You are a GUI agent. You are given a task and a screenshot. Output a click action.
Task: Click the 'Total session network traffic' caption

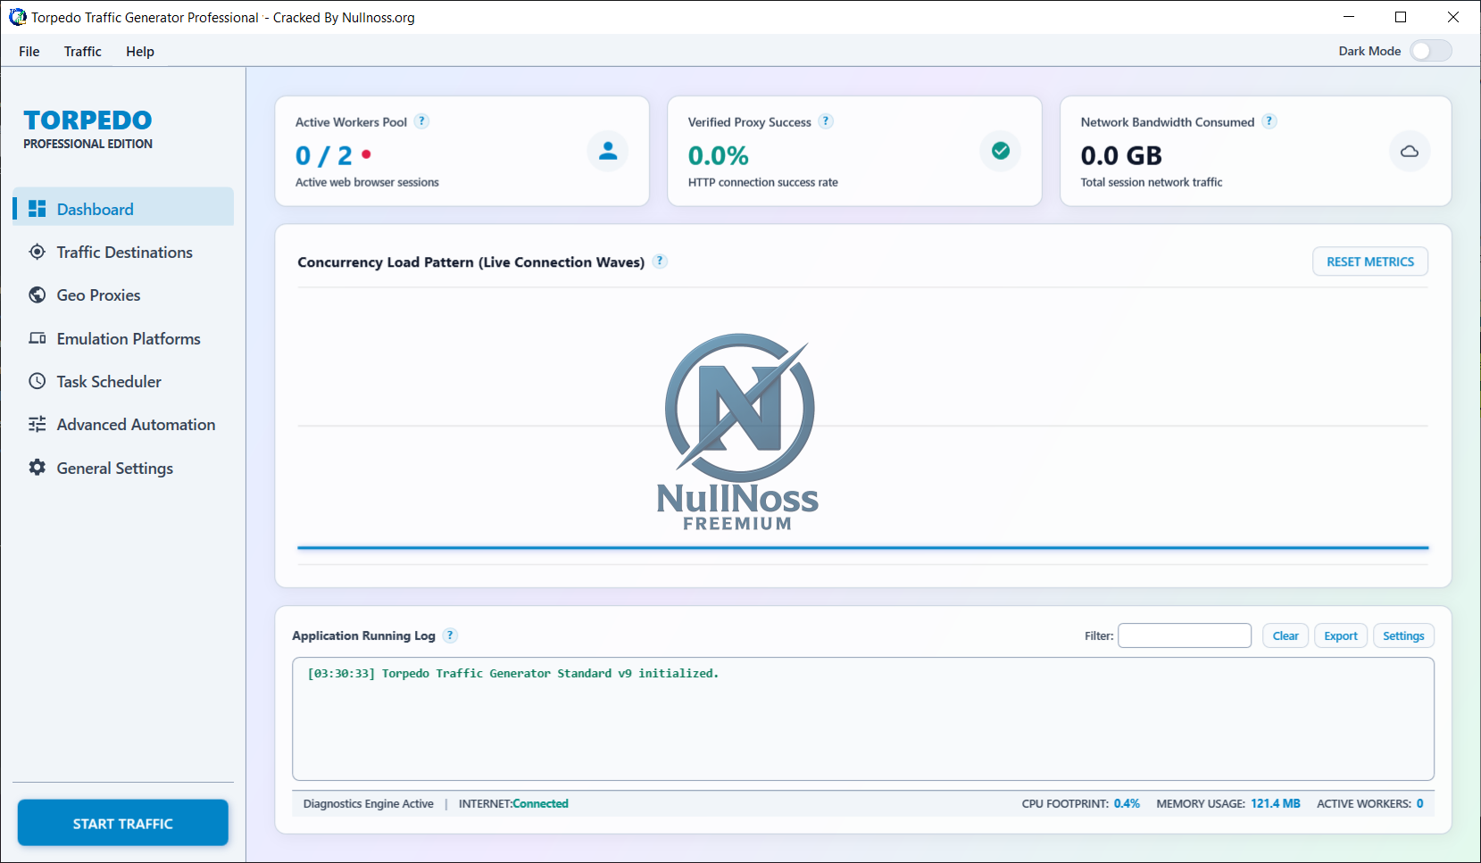[x=1152, y=182]
